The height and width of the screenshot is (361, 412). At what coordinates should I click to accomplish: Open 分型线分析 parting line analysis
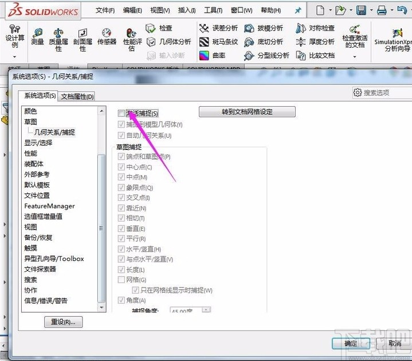266,56
